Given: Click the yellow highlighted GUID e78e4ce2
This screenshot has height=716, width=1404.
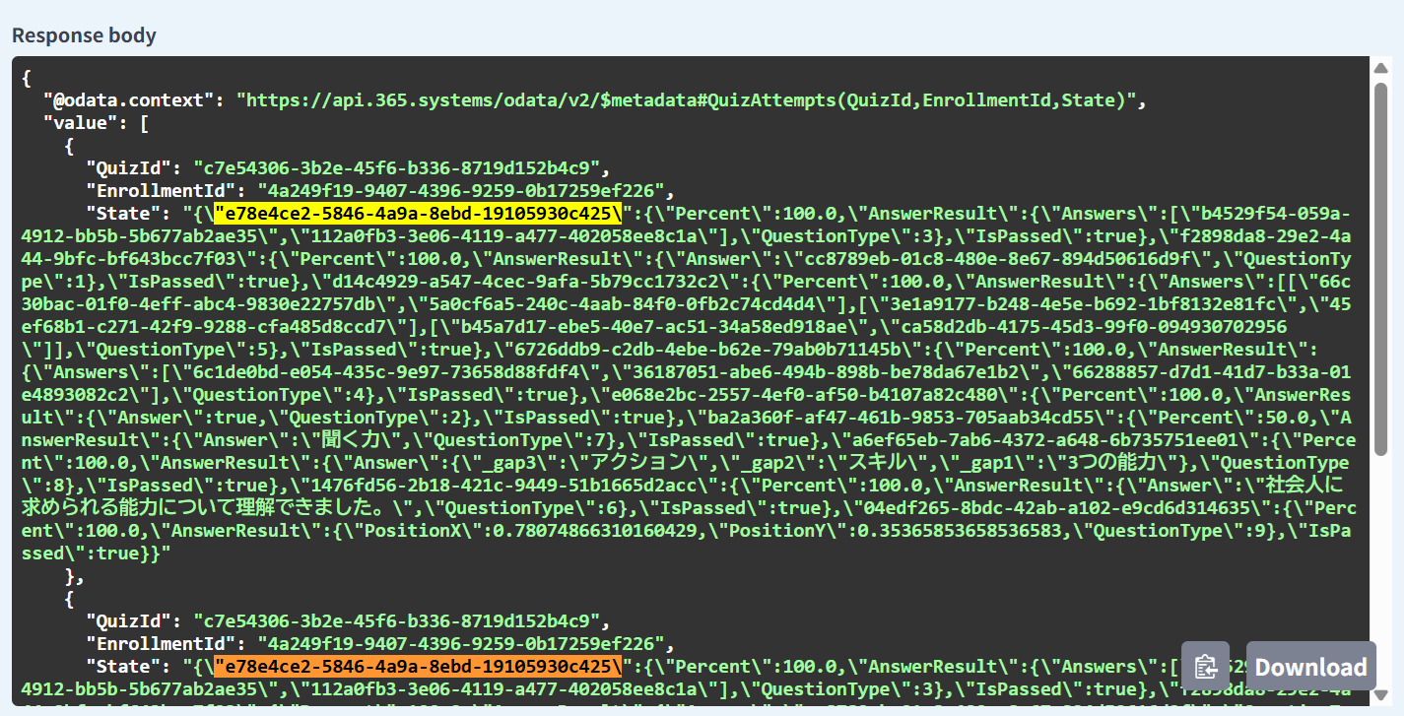Looking at the screenshot, I should point(419,213).
